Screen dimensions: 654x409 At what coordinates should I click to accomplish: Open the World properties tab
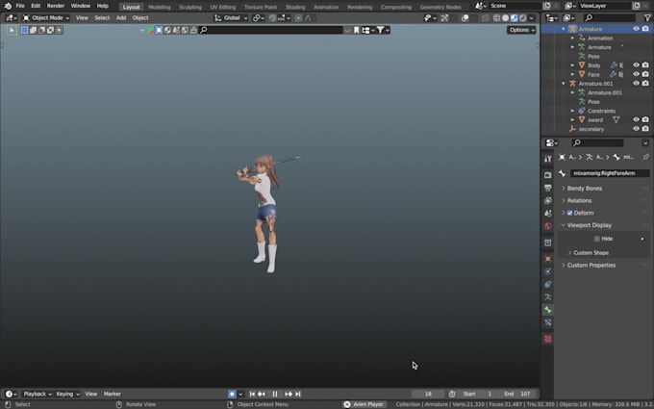(x=547, y=226)
